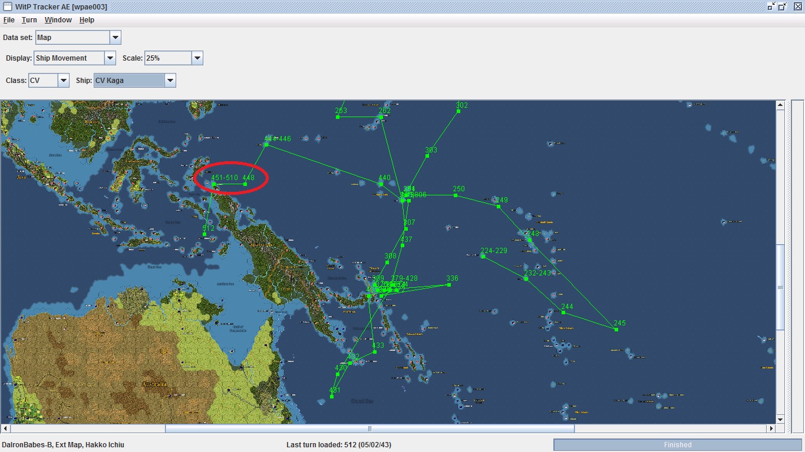The image size is (805, 452).
Task: Open the Scale dropdown set to 25%
Action: click(x=197, y=58)
